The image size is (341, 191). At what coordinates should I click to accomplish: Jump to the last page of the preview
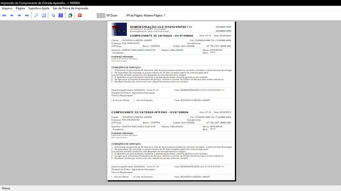(27, 15)
